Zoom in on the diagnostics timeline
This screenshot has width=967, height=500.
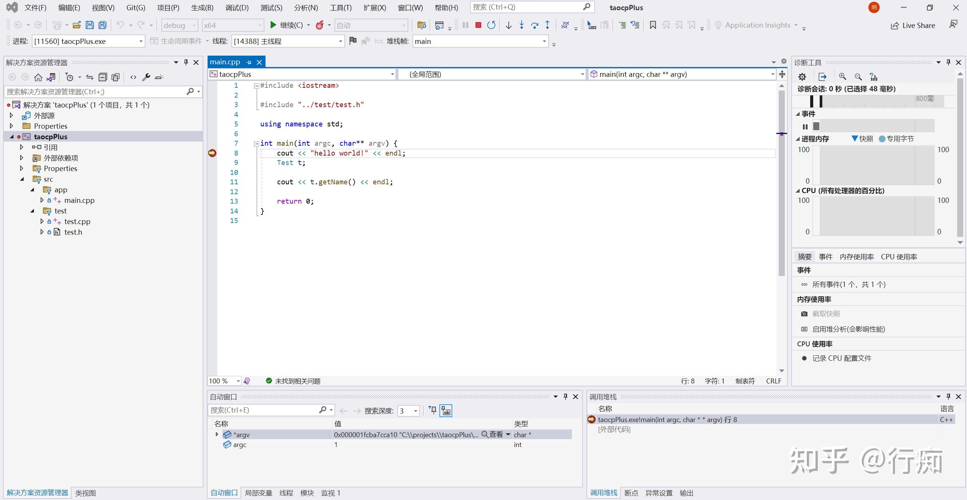point(842,77)
